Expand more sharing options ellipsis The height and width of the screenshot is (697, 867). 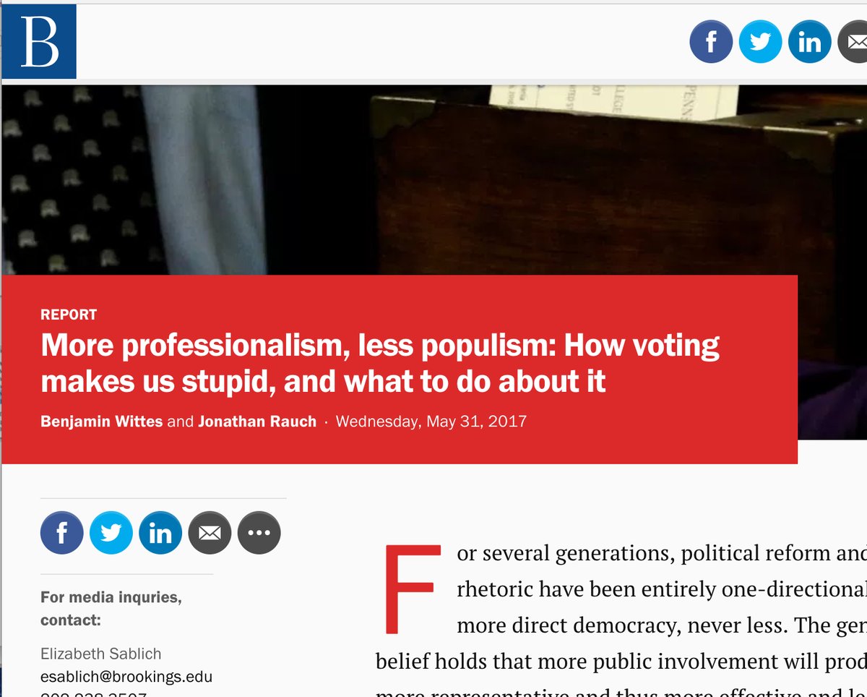(259, 533)
